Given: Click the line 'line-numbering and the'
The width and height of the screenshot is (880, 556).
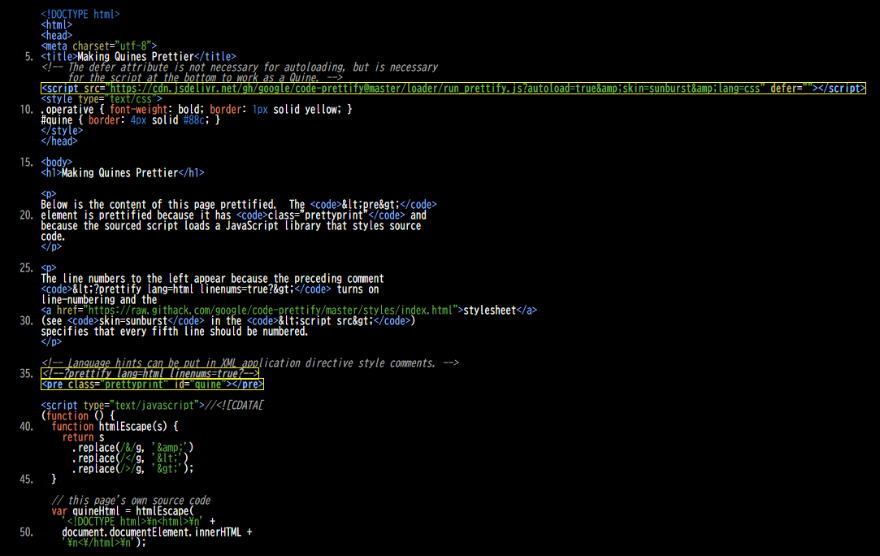Looking at the screenshot, I should point(99,300).
